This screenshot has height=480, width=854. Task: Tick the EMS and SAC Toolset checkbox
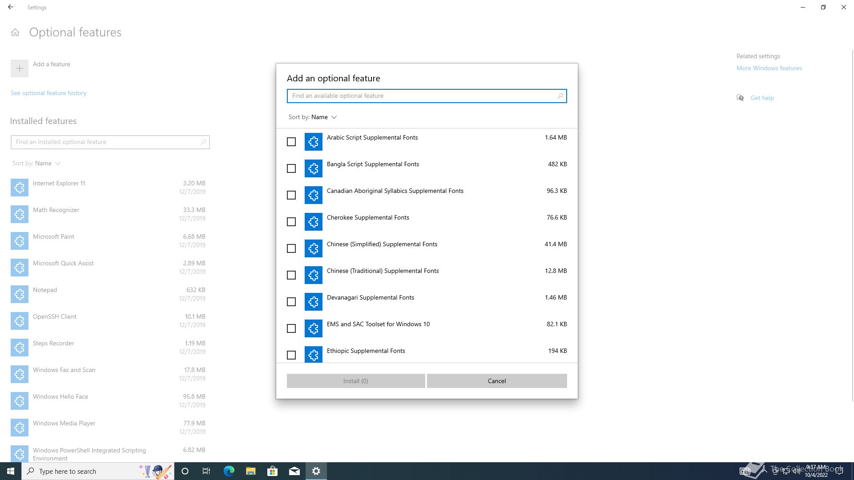(x=291, y=328)
